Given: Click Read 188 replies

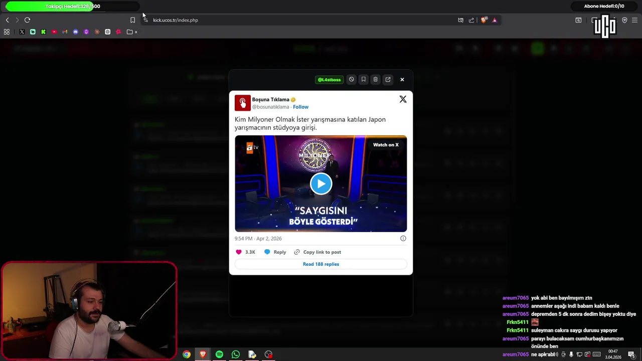Looking at the screenshot, I should (x=321, y=264).
